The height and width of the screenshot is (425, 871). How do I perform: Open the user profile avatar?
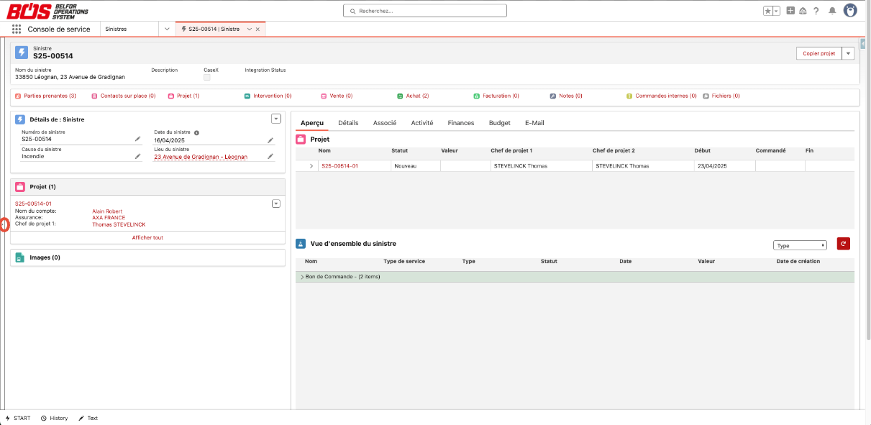pyautogui.click(x=850, y=11)
